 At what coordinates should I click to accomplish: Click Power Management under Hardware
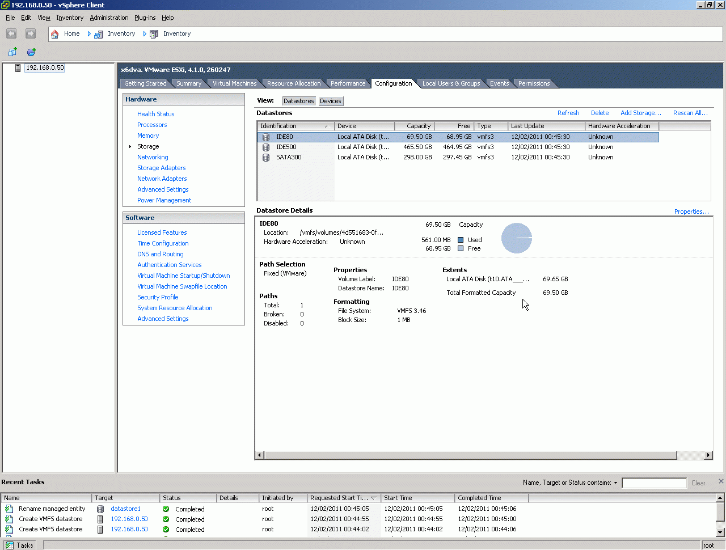(164, 200)
